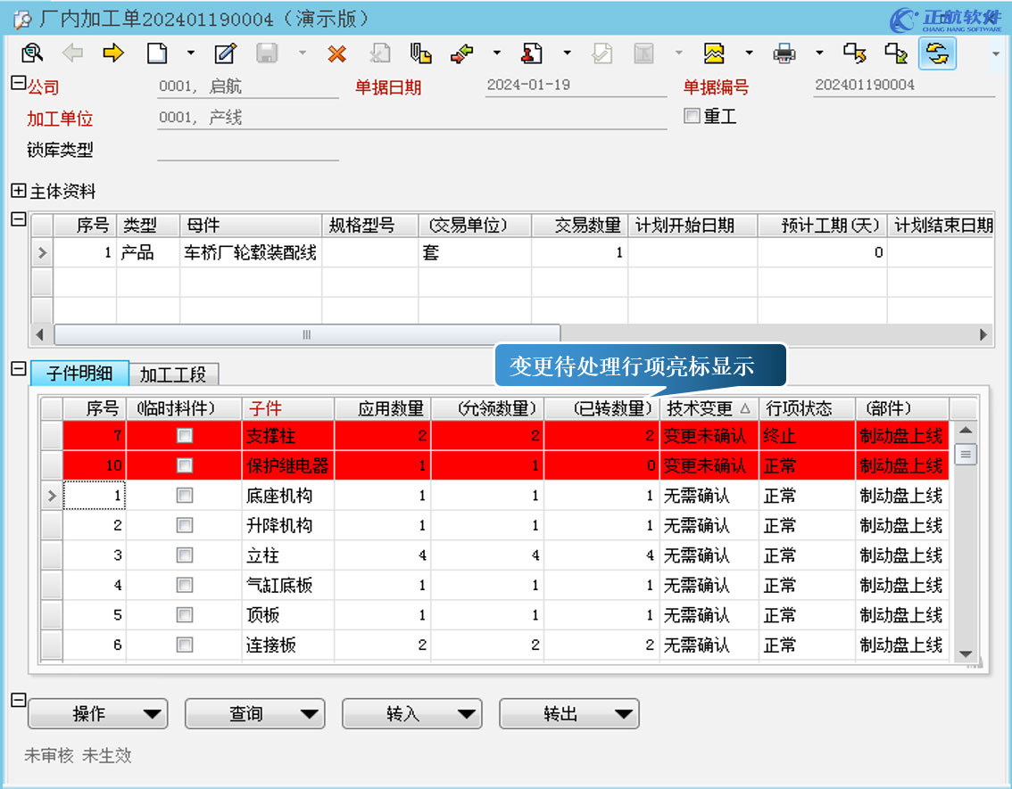
Task: Open dropdown next to transfer arrows icon
Action: pos(496,53)
